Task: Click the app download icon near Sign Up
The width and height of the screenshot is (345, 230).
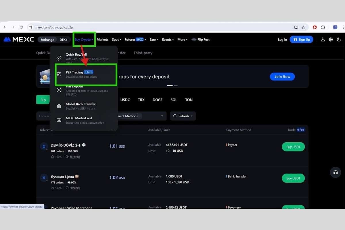Action: point(323,39)
